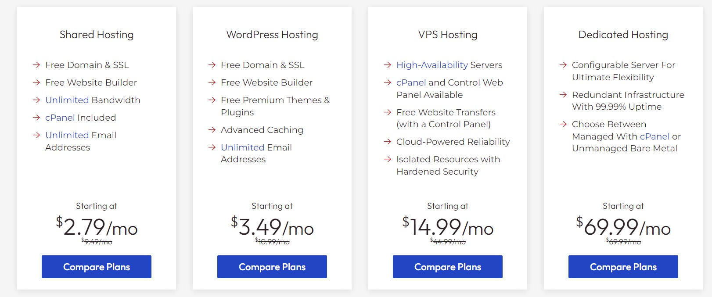Click arrow icon next to Advanced Caching

[x=212, y=130]
